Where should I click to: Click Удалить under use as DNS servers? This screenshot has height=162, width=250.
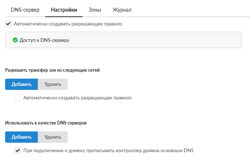pos(53,137)
